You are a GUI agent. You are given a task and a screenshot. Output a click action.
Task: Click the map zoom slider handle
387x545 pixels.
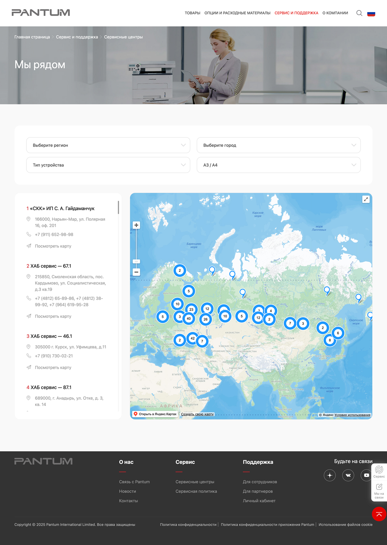[x=136, y=262]
